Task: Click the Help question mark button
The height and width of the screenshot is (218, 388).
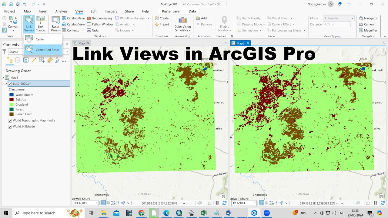Action: coord(349,4)
